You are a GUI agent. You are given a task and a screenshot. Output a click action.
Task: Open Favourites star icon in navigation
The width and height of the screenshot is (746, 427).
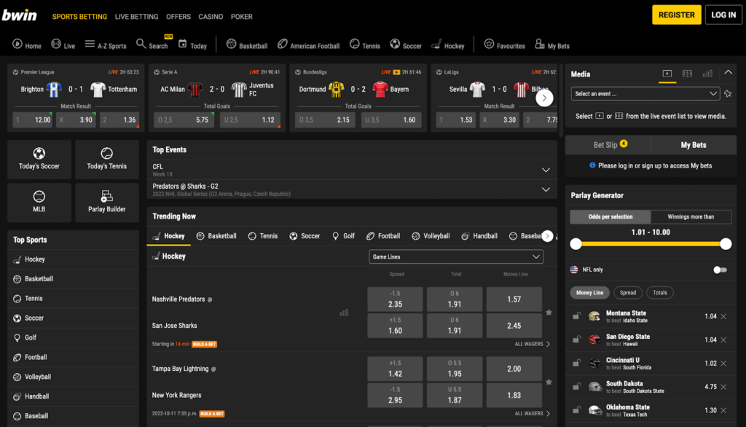click(489, 44)
